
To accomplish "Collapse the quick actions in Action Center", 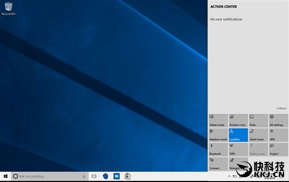I will pyautogui.click(x=281, y=108).
